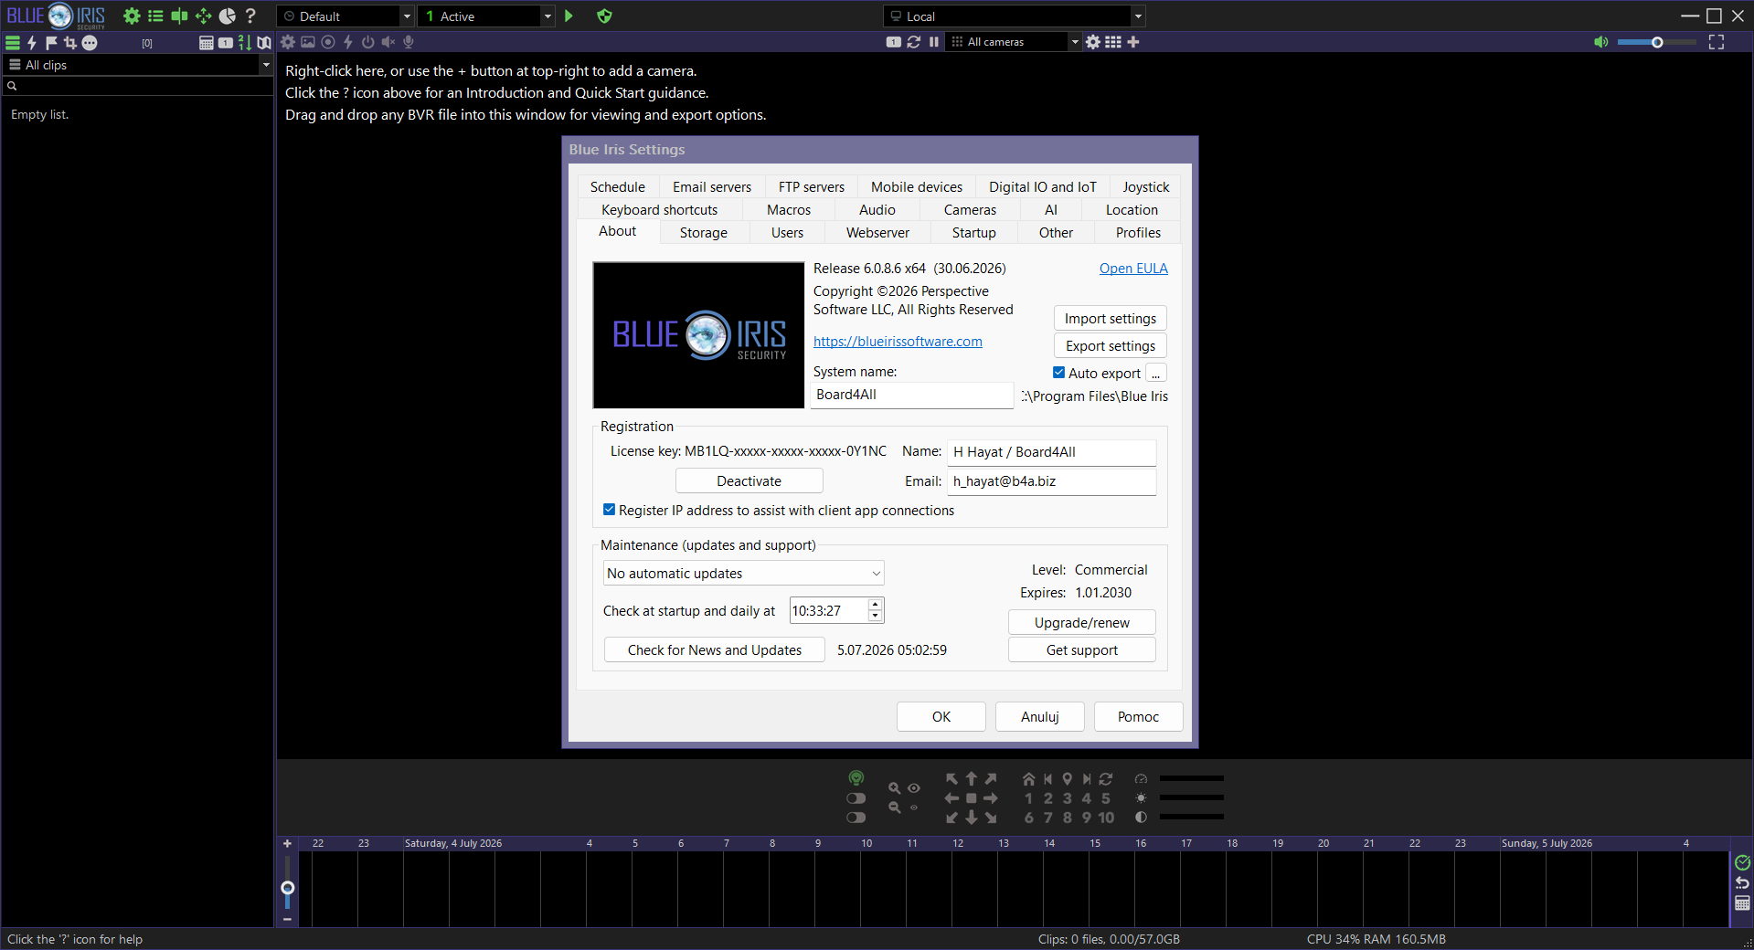Switch to the Webserver tab

pos(877,233)
